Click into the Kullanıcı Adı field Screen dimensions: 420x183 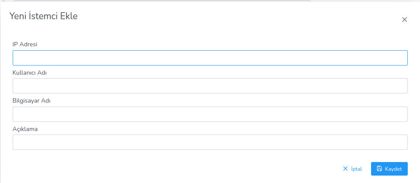(x=210, y=86)
